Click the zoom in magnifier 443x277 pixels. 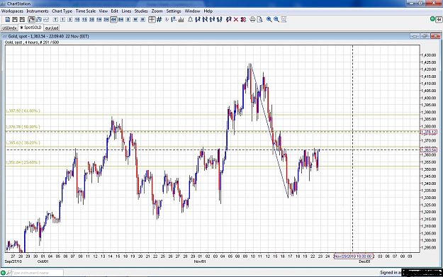click(x=269, y=20)
